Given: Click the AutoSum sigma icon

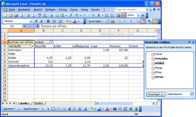Looking at the screenshot, I should [x=99, y=15].
